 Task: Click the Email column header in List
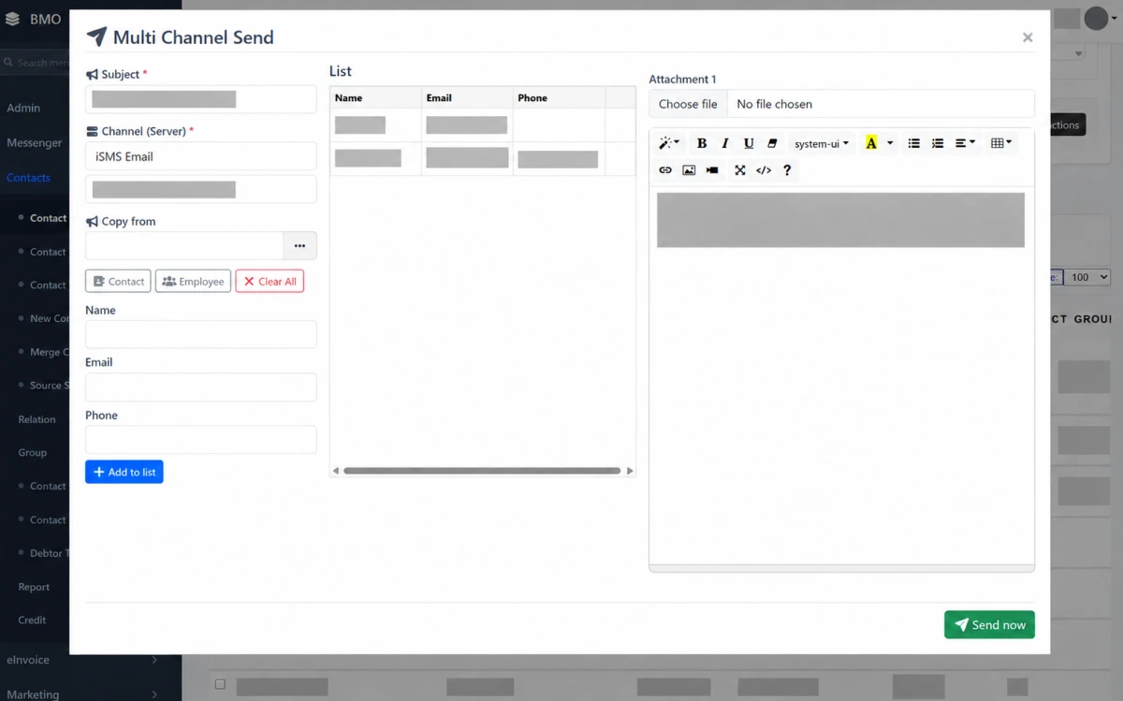467,97
